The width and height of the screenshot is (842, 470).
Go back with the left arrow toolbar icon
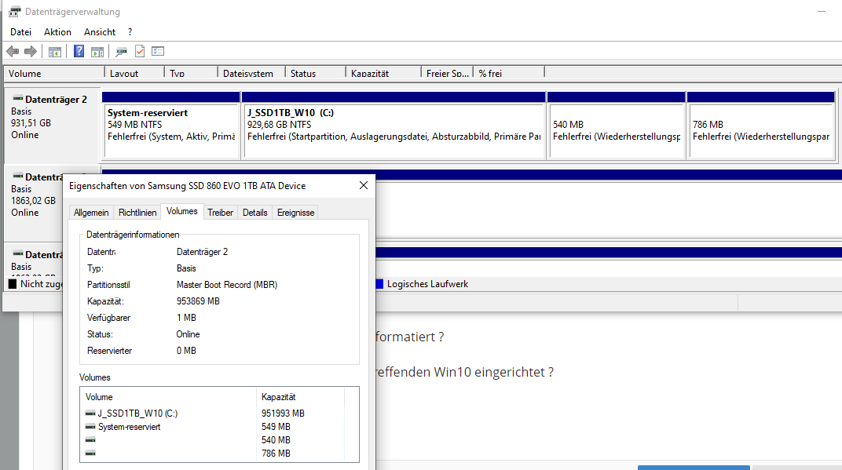point(13,52)
